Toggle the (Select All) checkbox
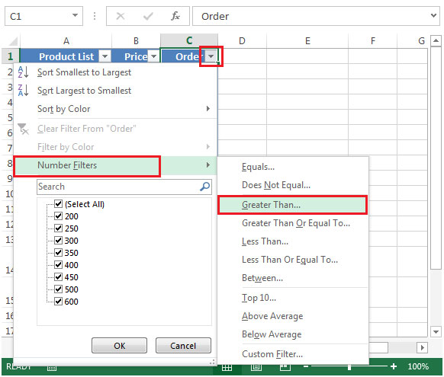 click(x=58, y=204)
